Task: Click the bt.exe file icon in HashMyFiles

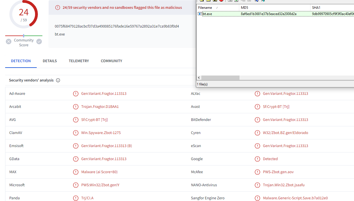Action: coord(200,14)
